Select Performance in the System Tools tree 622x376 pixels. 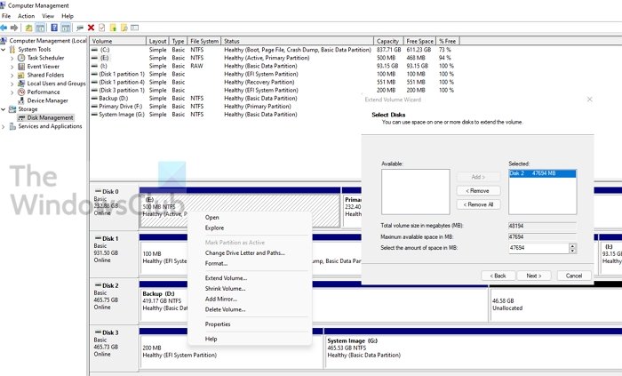pyautogui.click(x=44, y=92)
